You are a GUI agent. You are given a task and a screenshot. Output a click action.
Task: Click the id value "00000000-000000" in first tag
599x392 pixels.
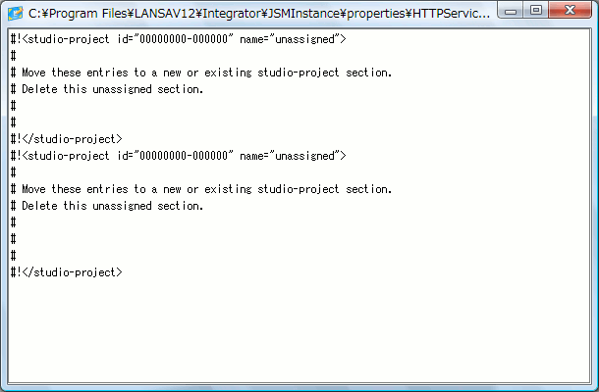click(184, 39)
